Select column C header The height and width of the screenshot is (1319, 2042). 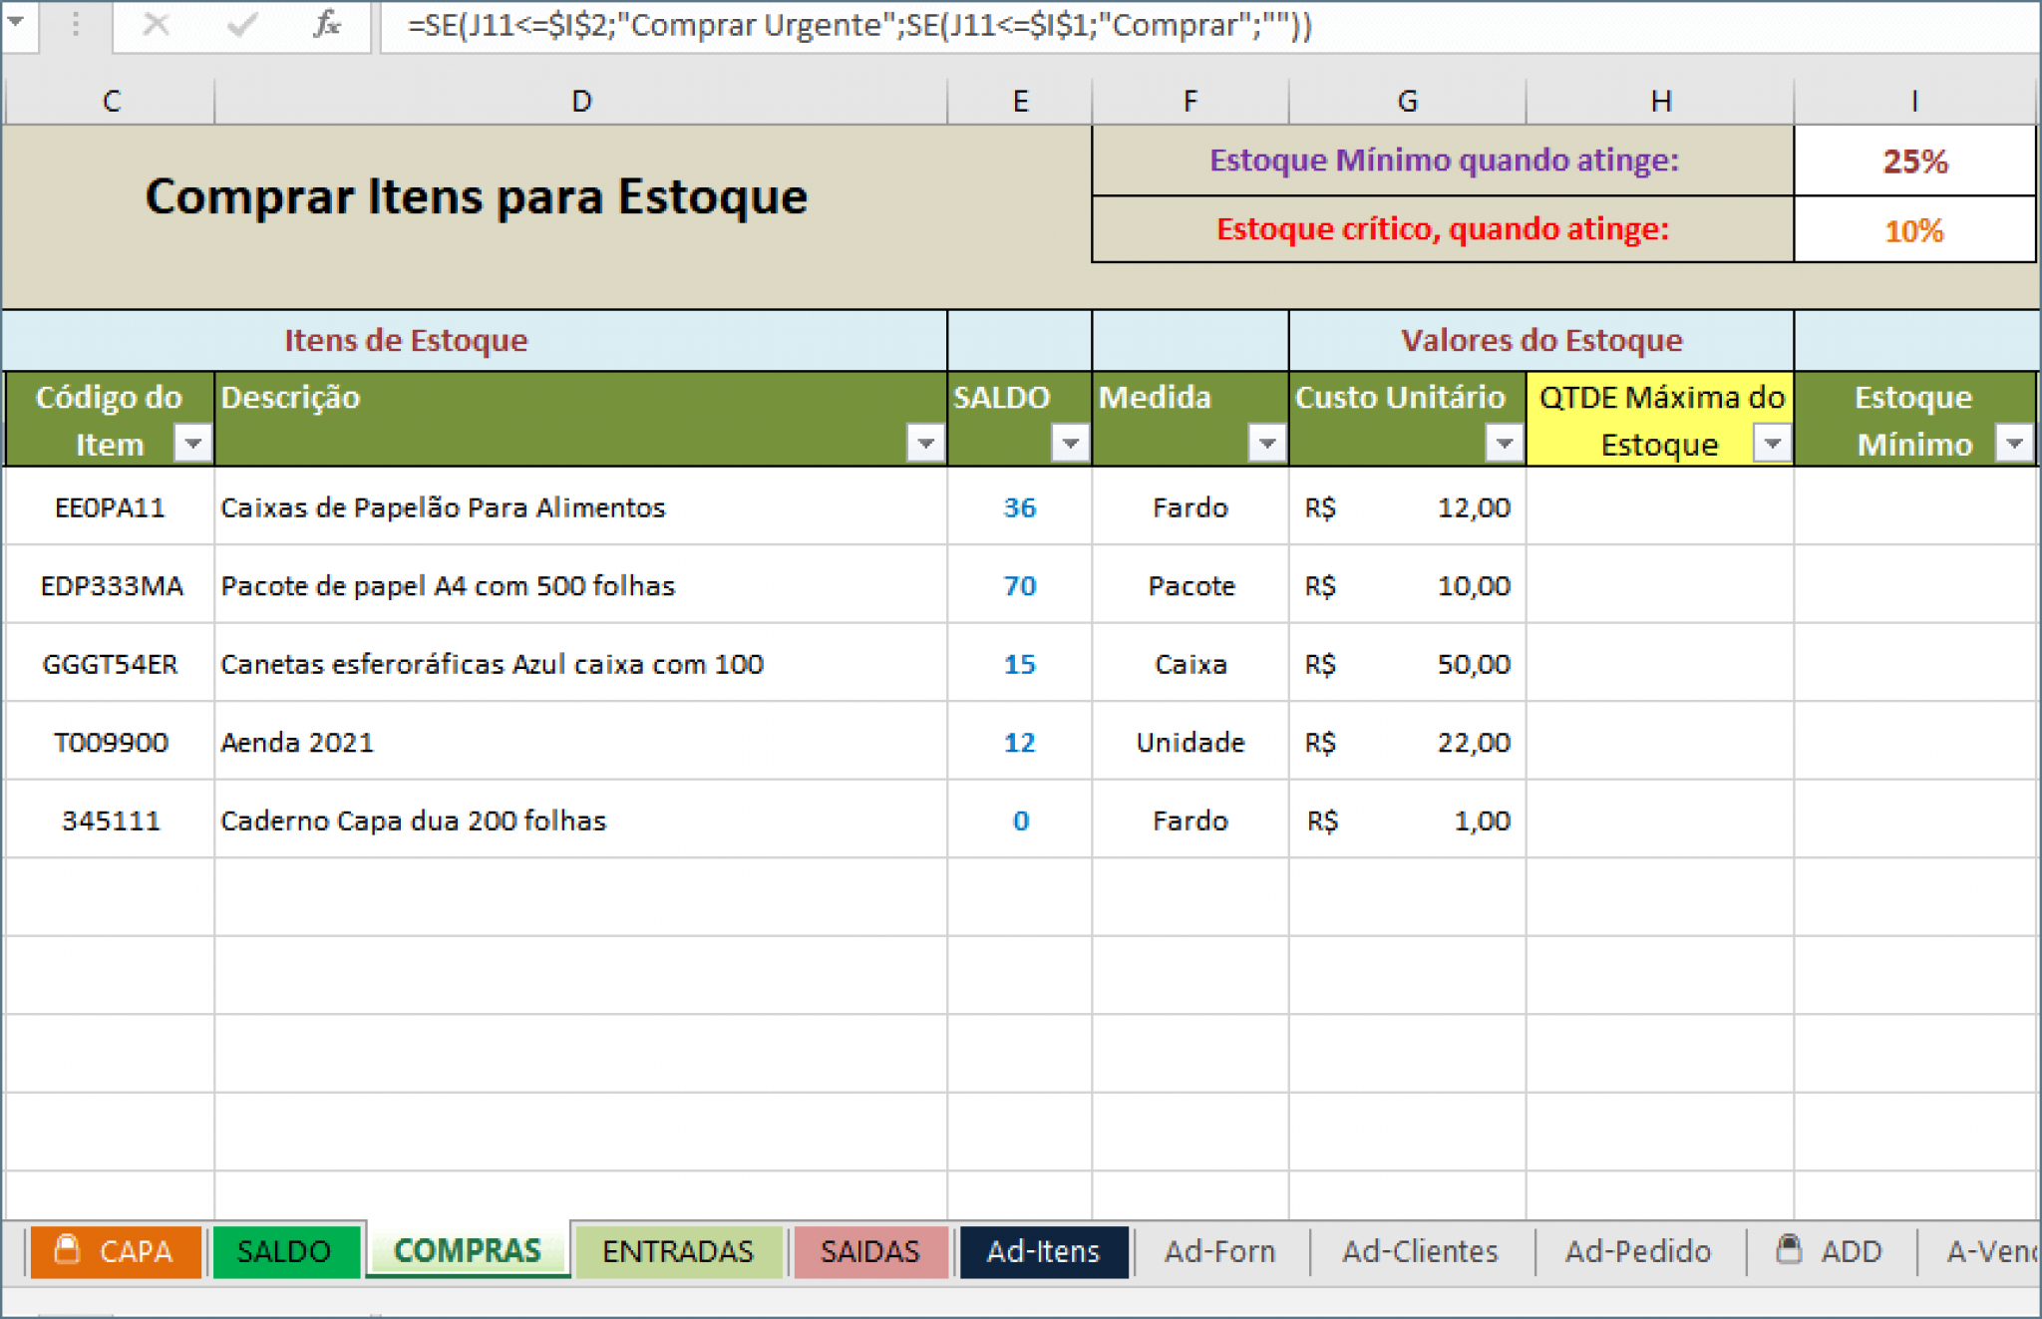point(111,101)
